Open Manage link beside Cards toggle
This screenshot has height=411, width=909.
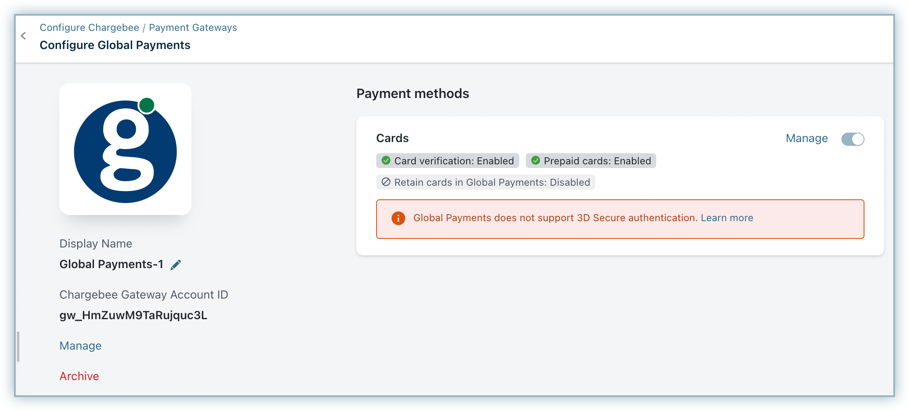(x=806, y=138)
